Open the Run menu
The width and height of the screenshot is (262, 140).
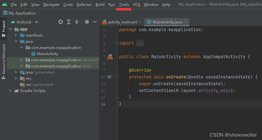[x=112, y=5]
